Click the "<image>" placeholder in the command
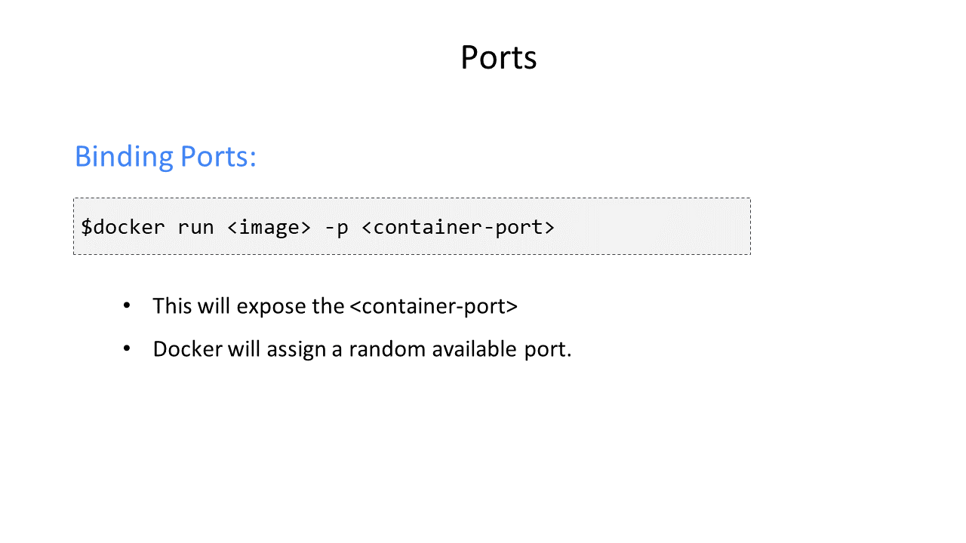 (x=269, y=227)
